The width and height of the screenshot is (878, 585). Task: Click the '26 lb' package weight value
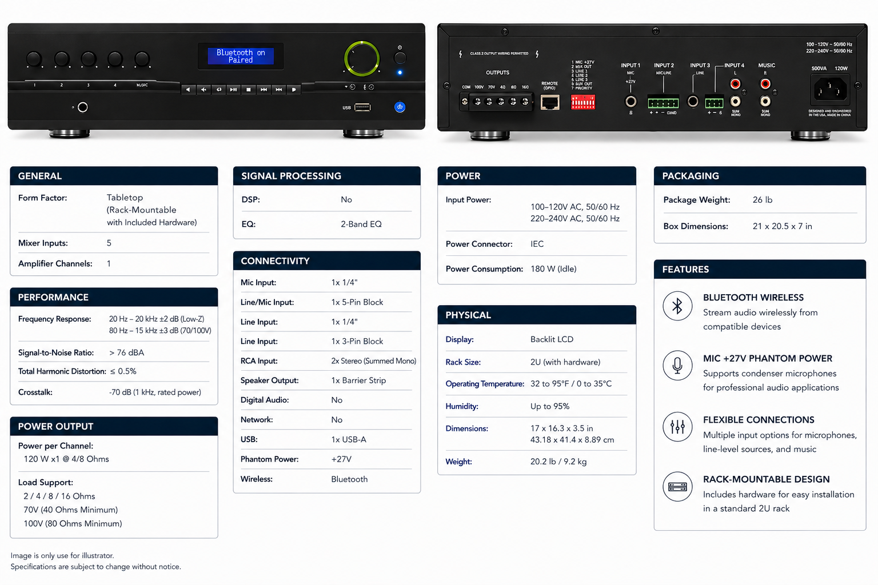click(763, 200)
